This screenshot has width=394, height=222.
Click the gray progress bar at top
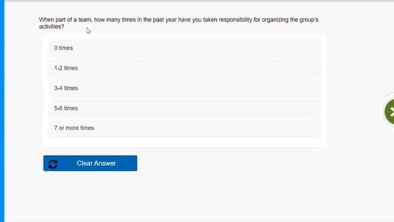click(199, 1)
